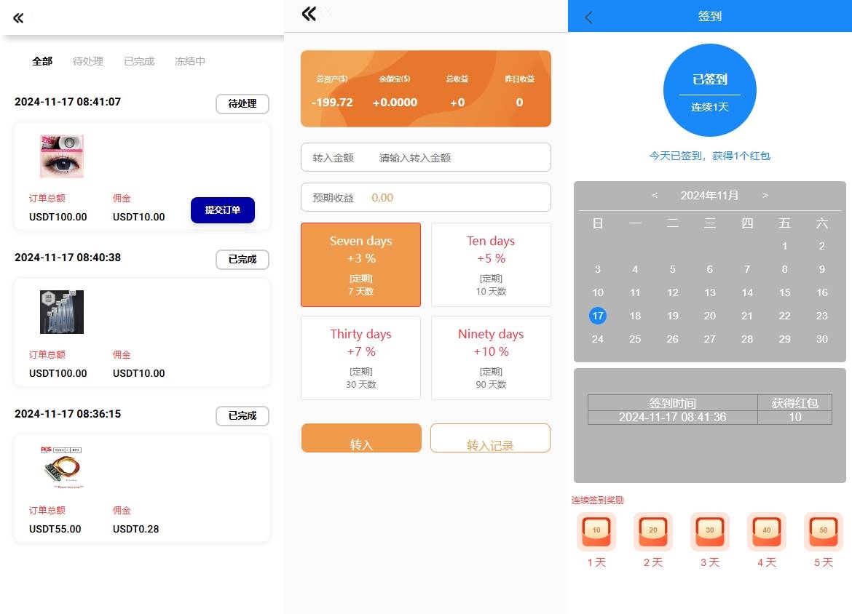Open the 1天 red packet reward icon

(596, 530)
